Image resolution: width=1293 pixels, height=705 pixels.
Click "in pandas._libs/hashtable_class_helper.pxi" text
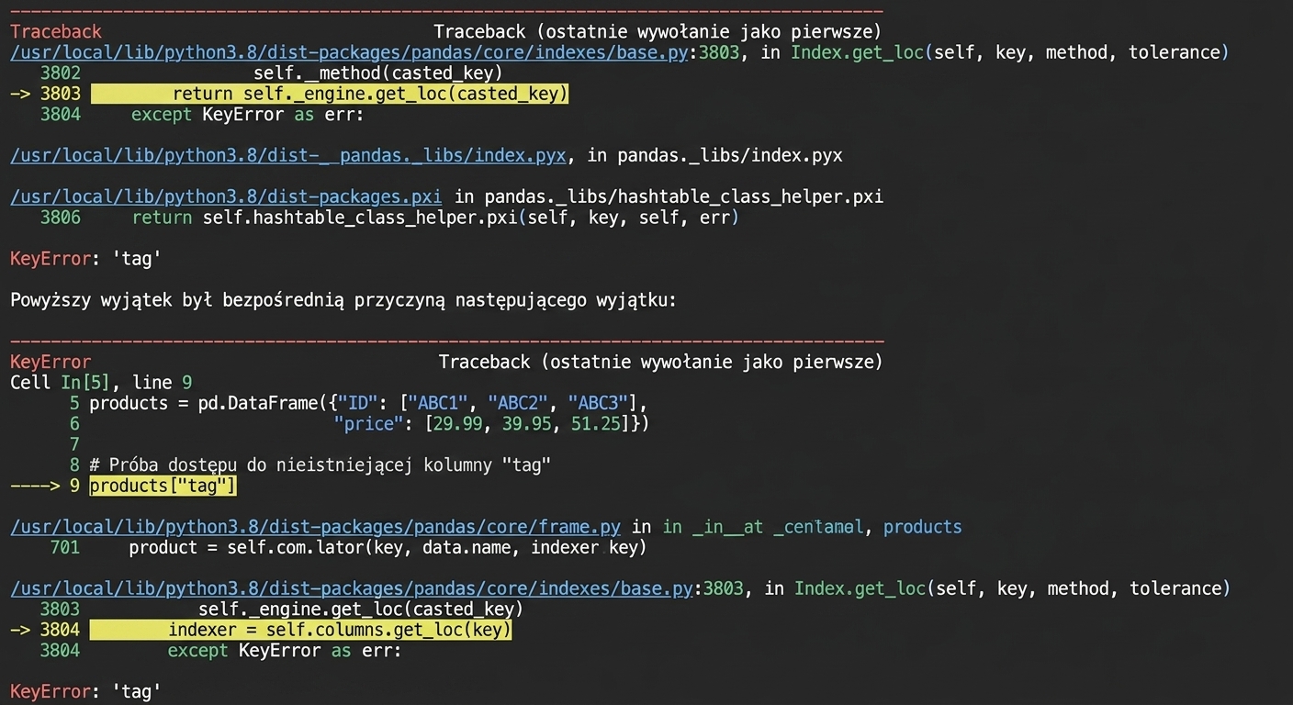click(669, 196)
